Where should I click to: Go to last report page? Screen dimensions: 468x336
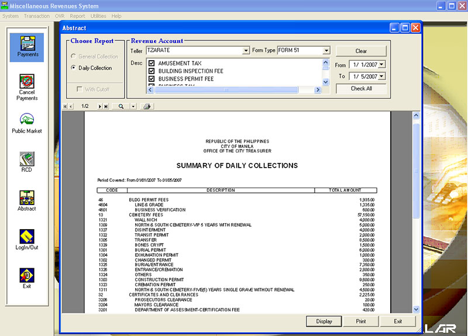[x=106, y=106]
